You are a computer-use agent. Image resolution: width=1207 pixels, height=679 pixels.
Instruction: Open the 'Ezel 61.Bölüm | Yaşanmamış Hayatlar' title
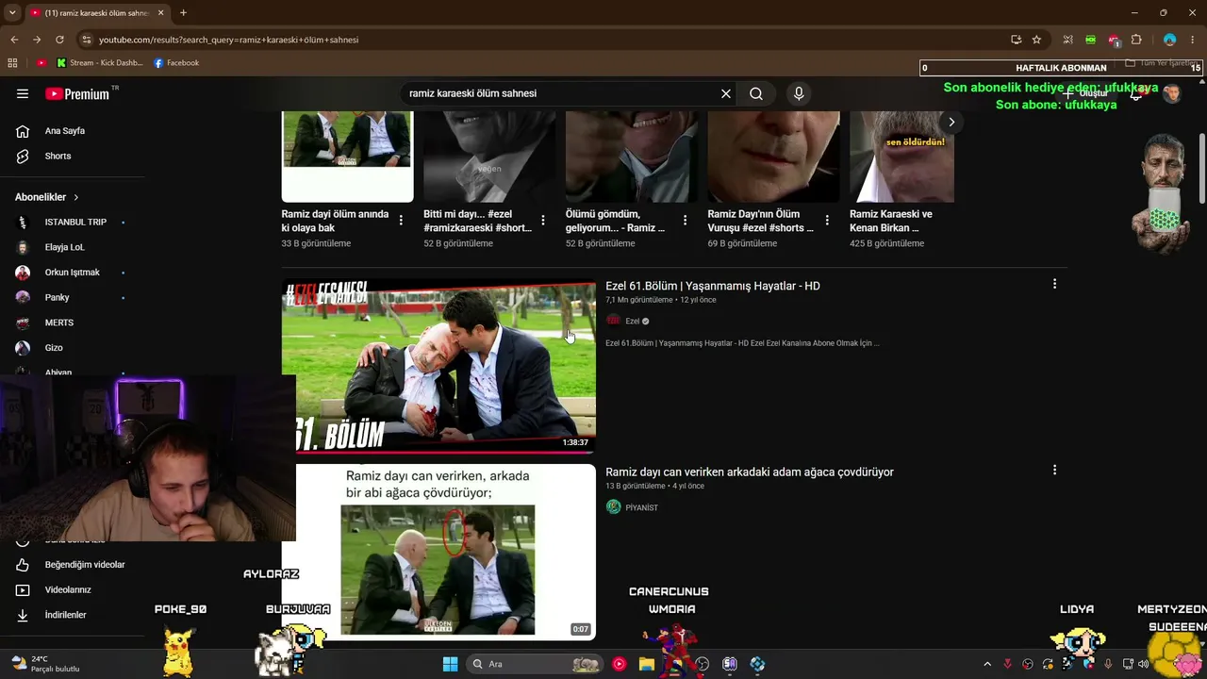[713, 286]
